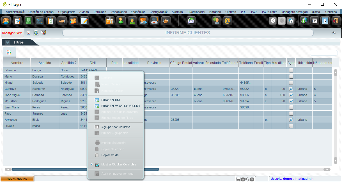Open the ID badge card icon

(x=110, y=21)
